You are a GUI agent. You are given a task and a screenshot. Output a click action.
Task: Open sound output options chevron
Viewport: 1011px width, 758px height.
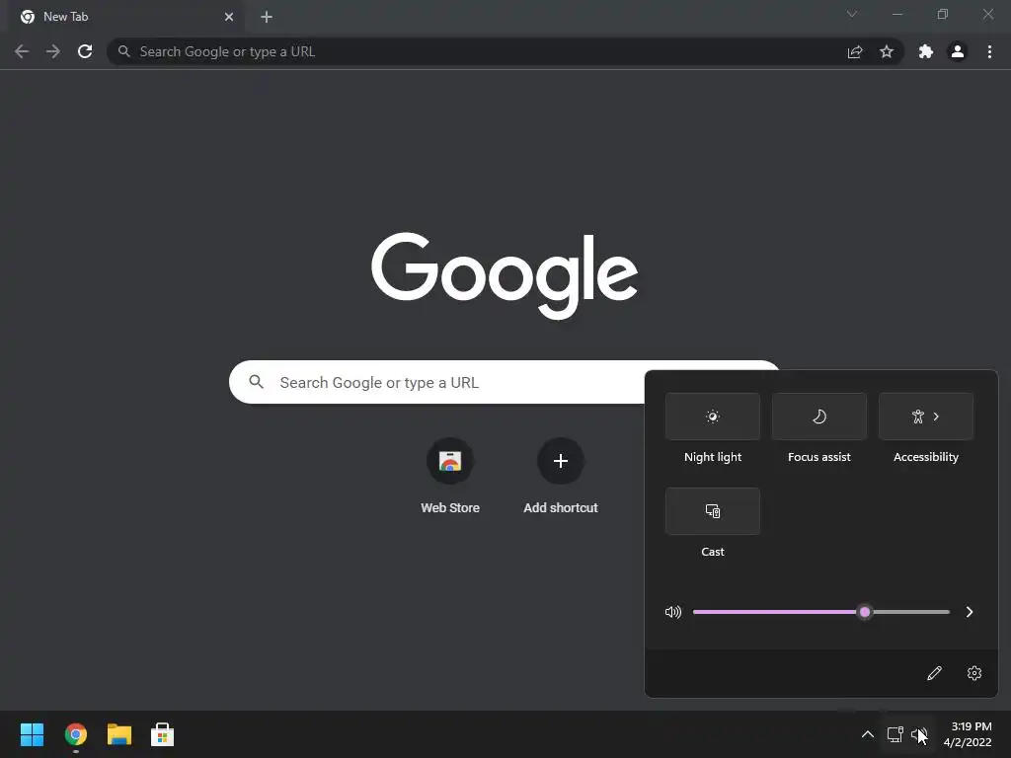970,612
